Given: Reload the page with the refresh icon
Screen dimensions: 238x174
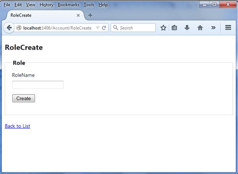Looking at the screenshot, I should click(104, 28).
